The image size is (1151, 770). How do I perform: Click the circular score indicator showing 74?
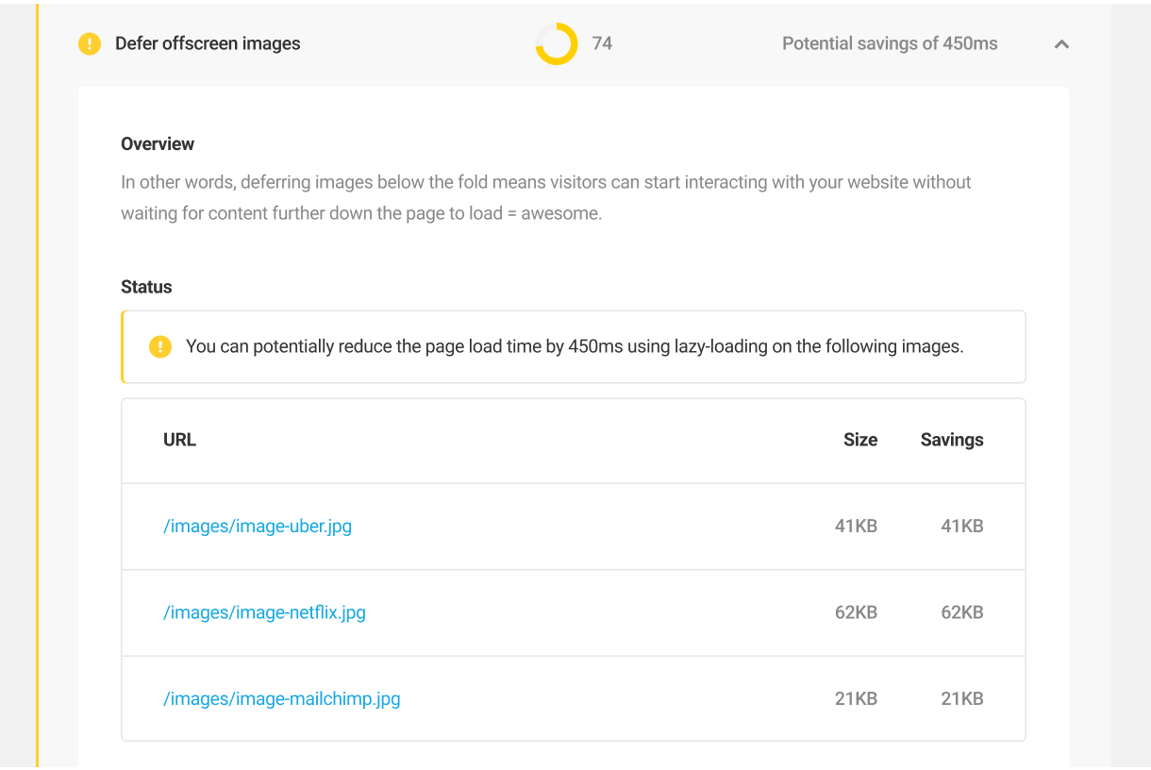pyautogui.click(x=557, y=43)
